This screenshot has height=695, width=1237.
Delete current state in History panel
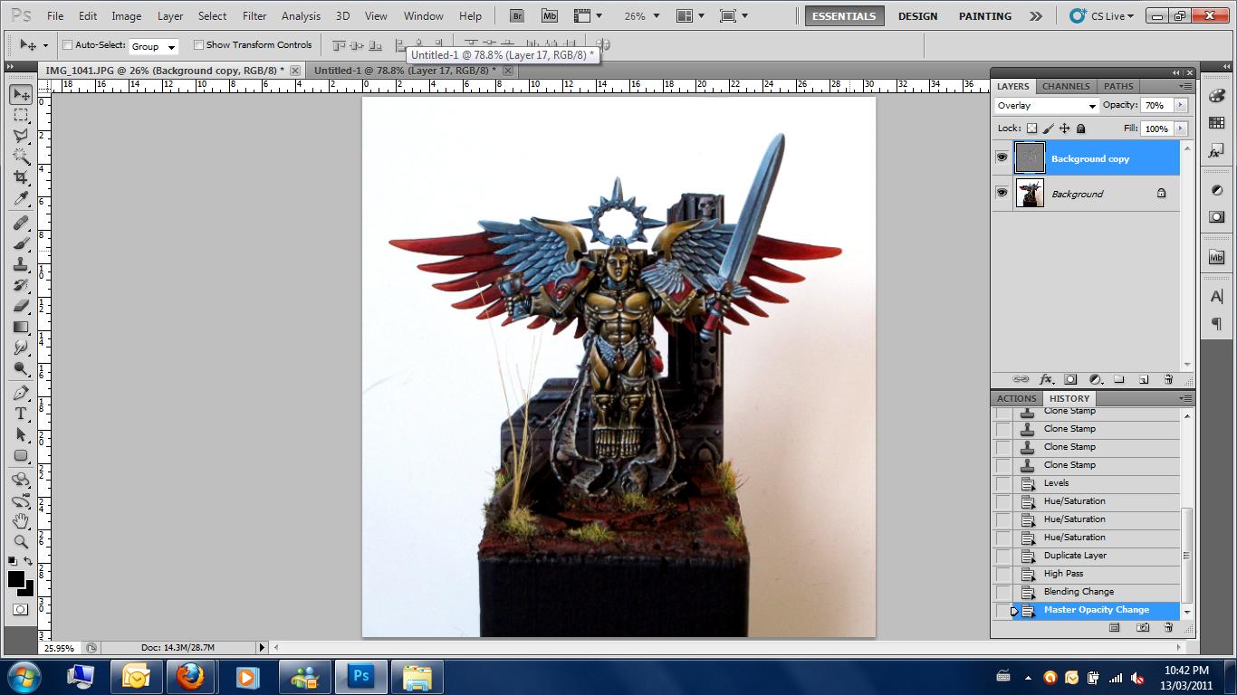[1168, 627]
